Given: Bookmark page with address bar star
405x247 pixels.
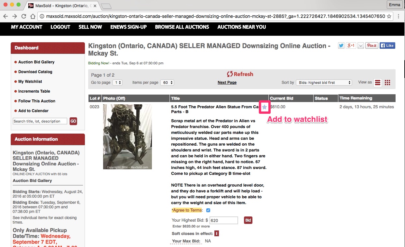Looking at the screenshot, I should pos(389,16).
